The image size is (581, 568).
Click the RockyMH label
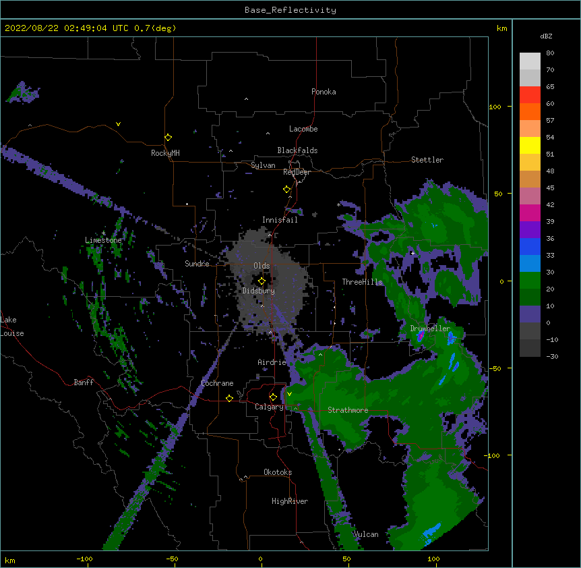[165, 153]
